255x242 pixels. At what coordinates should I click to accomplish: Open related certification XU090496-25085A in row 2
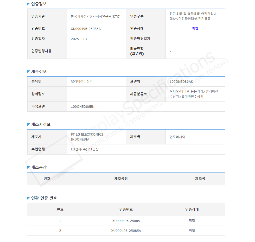pos(126,231)
